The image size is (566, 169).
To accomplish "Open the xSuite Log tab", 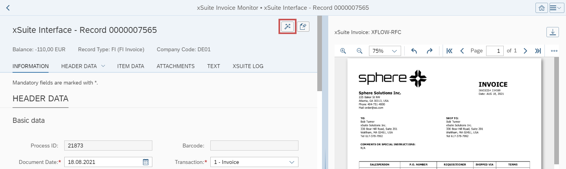I will click(x=248, y=66).
